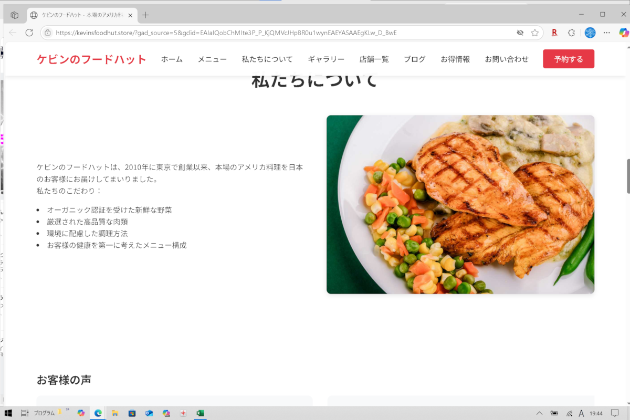The height and width of the screenshot is (420, 630).
Task: Open the ブログ navigation link
Action: pyautogui.click(x=415, y=59)
